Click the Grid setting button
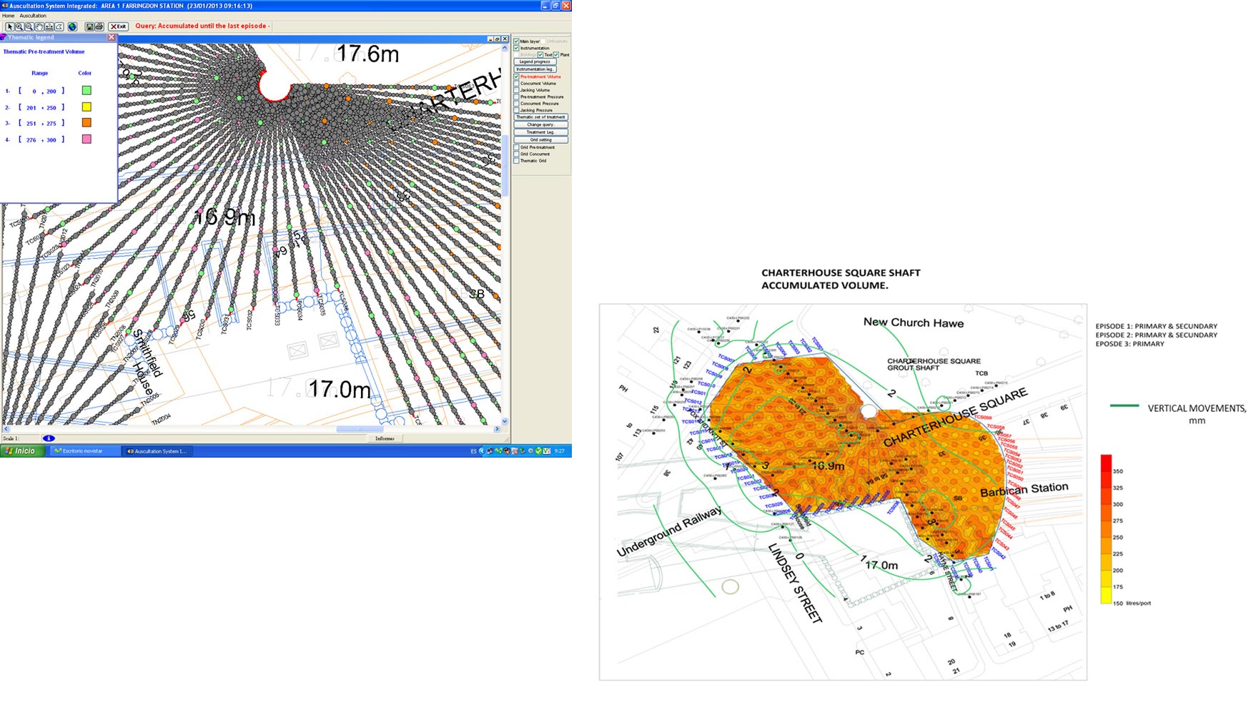 pos(540,139)
